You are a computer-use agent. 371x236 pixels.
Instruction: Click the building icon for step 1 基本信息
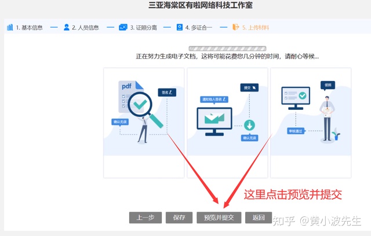10,27
